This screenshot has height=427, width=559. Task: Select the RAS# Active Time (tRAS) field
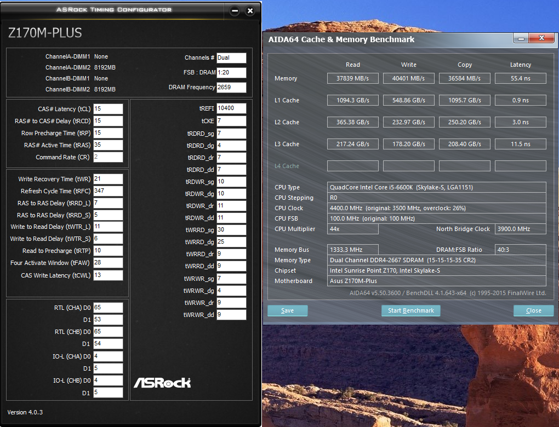click(x=108, y=145)
